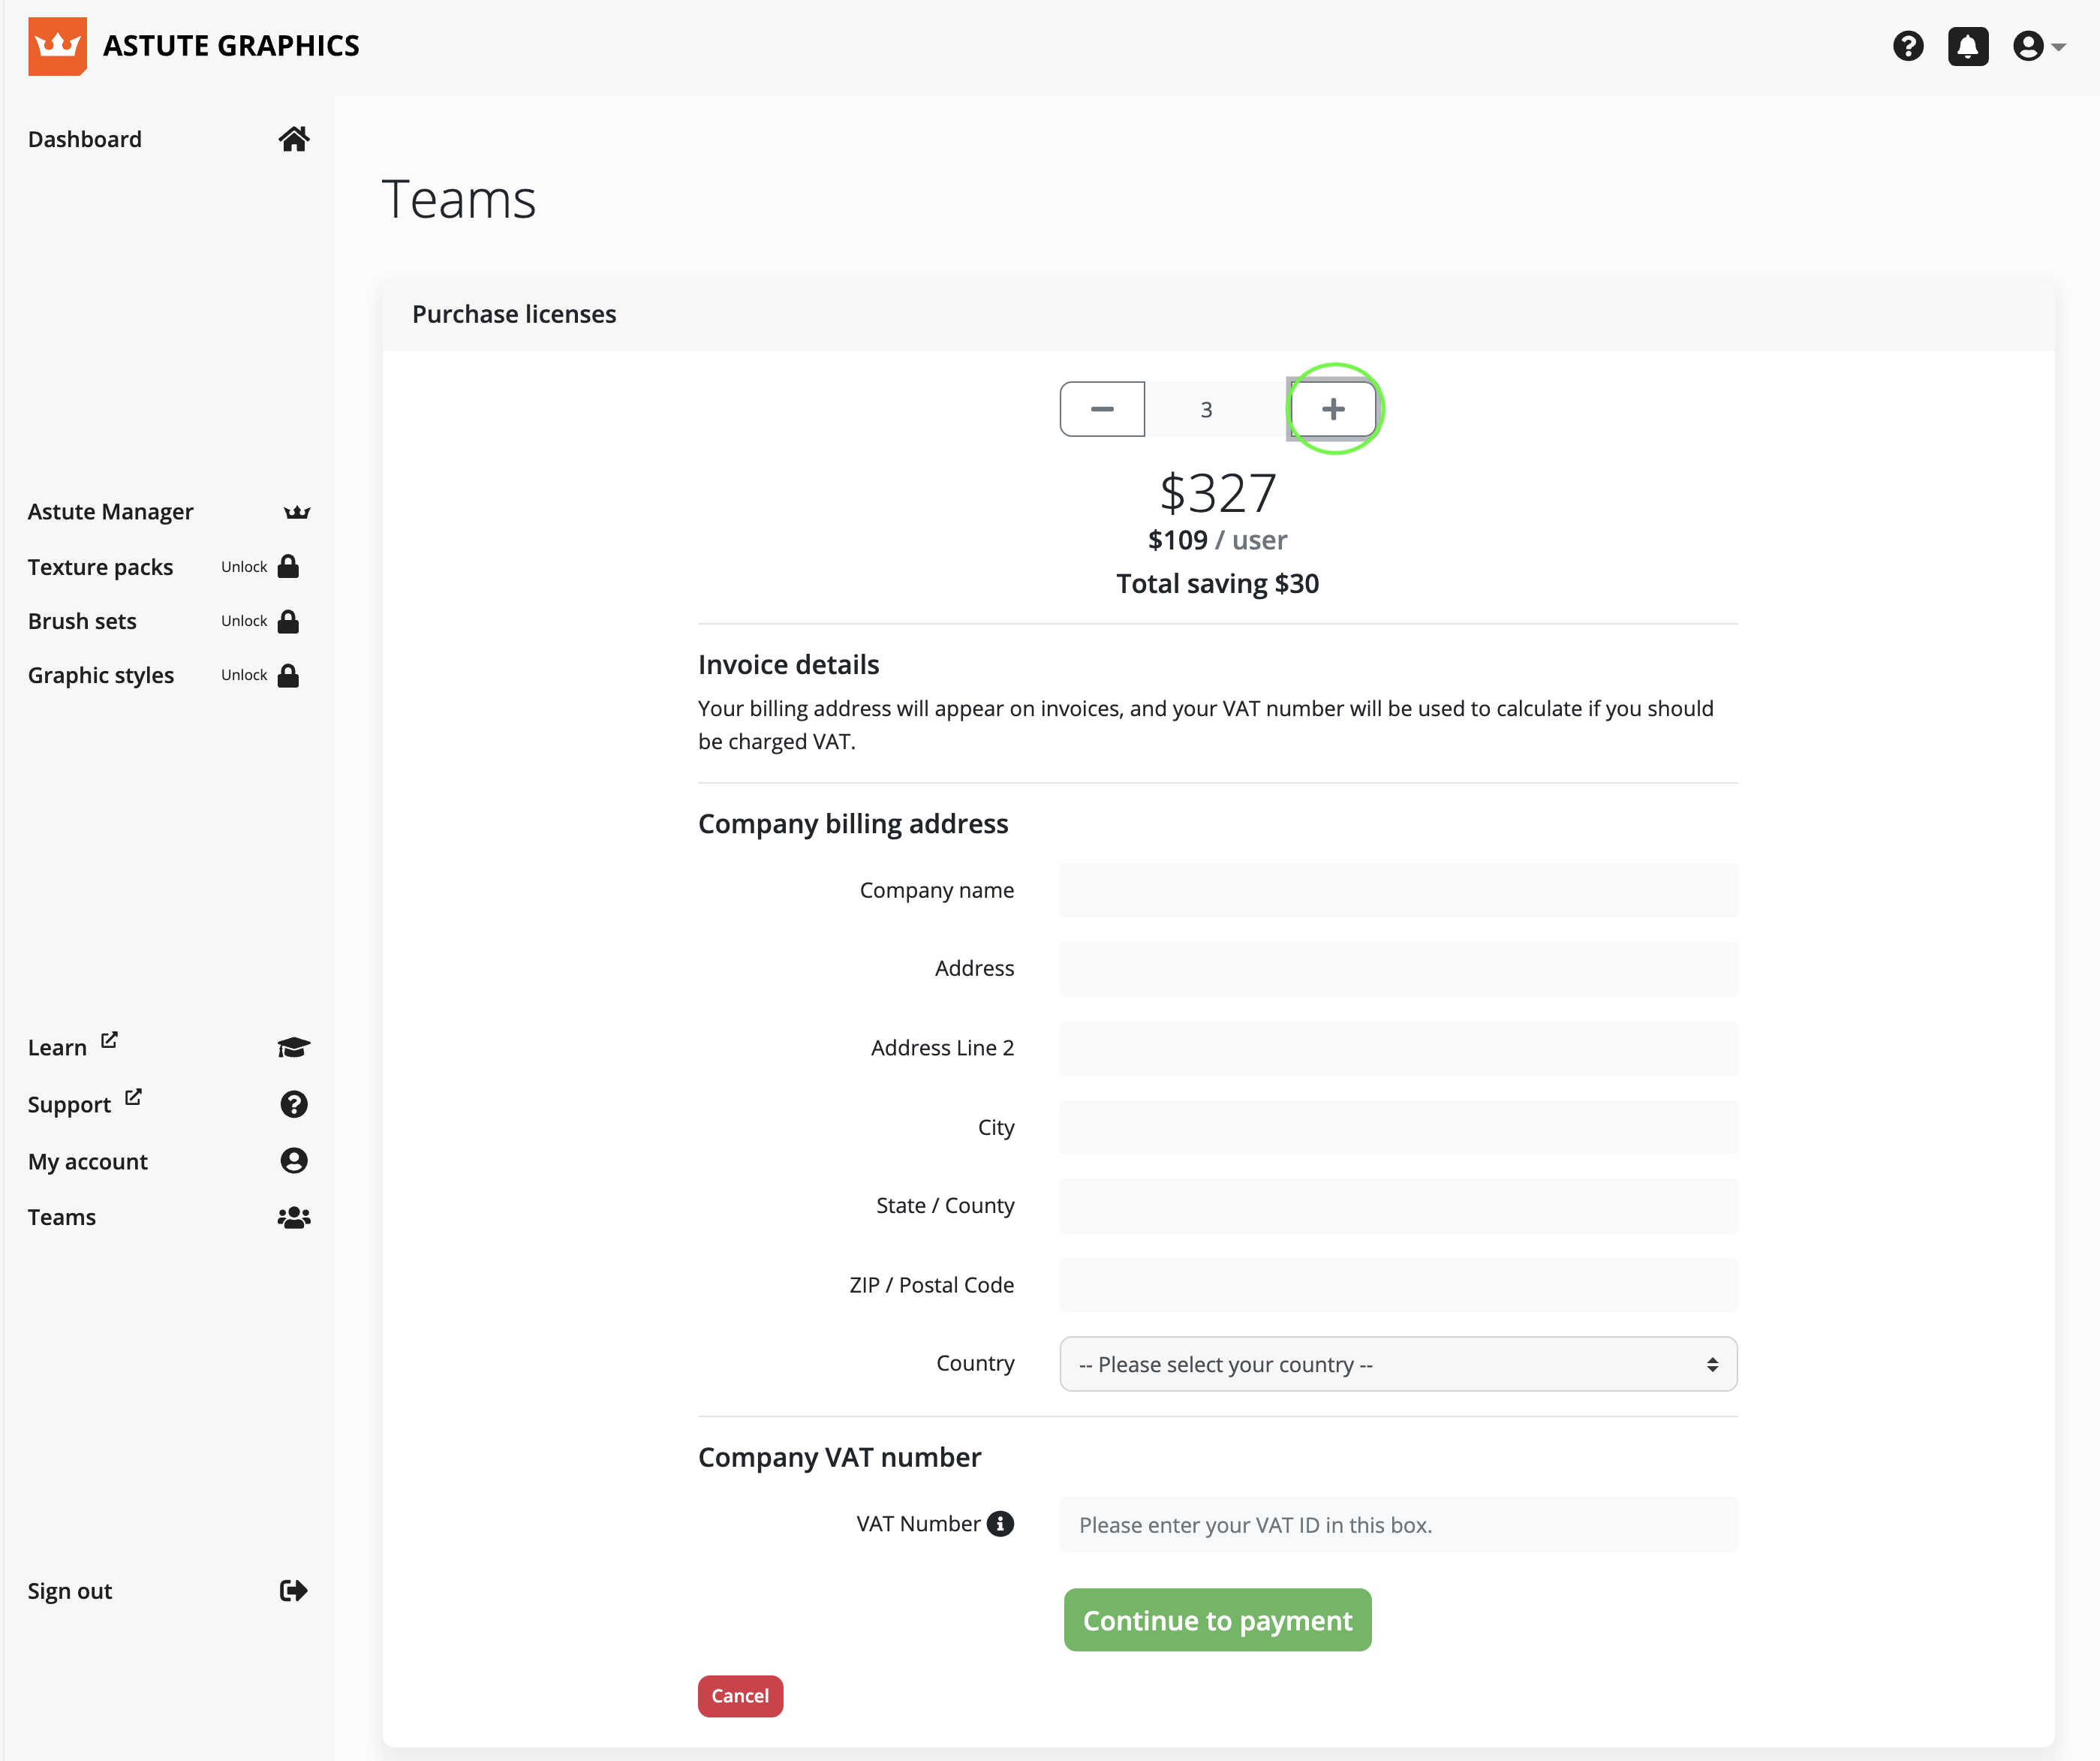Focus the Company name input field
The image size is (2100, 1761).
coord(1397,890)
